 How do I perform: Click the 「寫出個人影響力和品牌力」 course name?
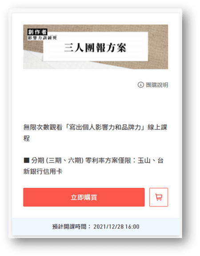pyautogui.click(x=105, y=127)
